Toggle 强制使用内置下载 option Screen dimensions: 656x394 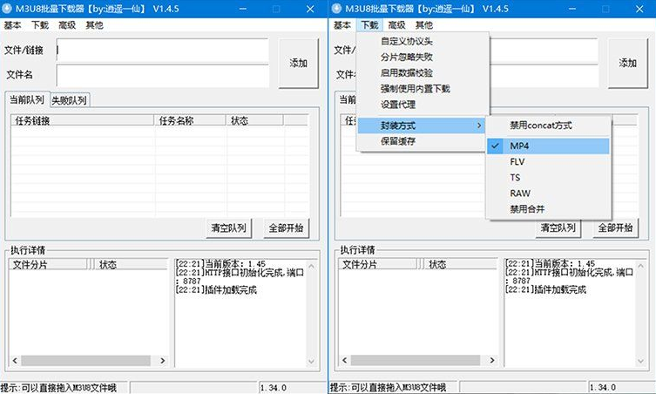coord(423,89)
